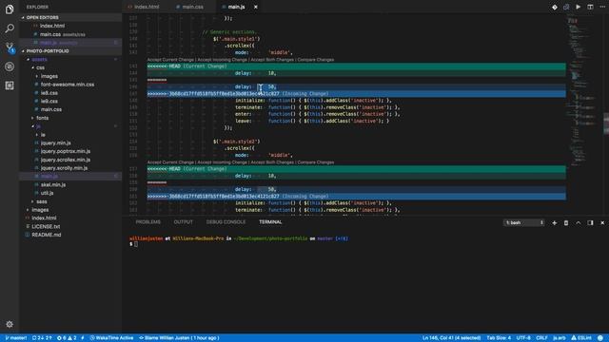Open the Explorer view in activity bar

10,9
